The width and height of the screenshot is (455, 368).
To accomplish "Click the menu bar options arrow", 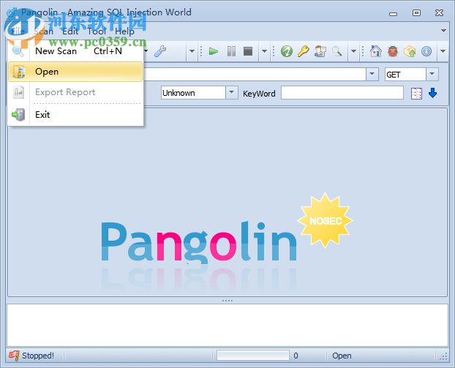I will (443, 31).
